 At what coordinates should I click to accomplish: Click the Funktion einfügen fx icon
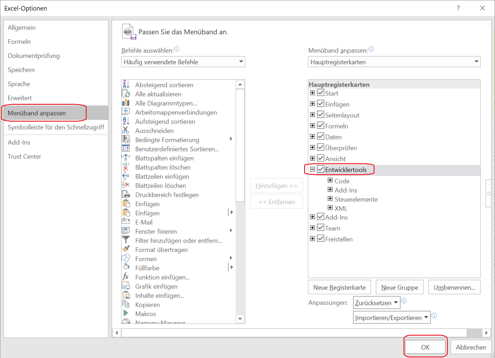pos(126,277)
